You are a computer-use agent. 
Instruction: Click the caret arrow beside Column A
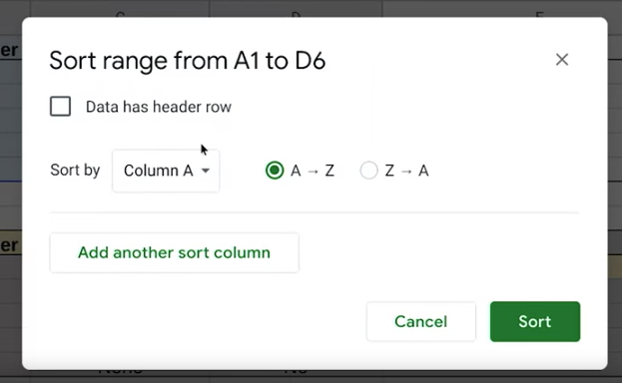tap(206, 171)
